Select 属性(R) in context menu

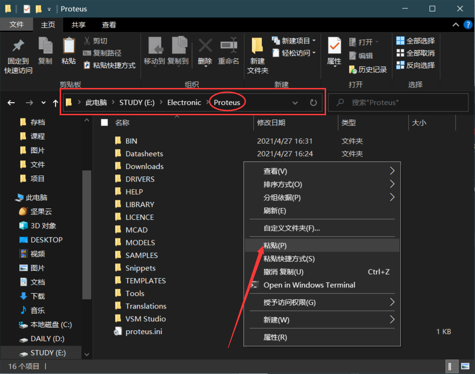[322, 337]
